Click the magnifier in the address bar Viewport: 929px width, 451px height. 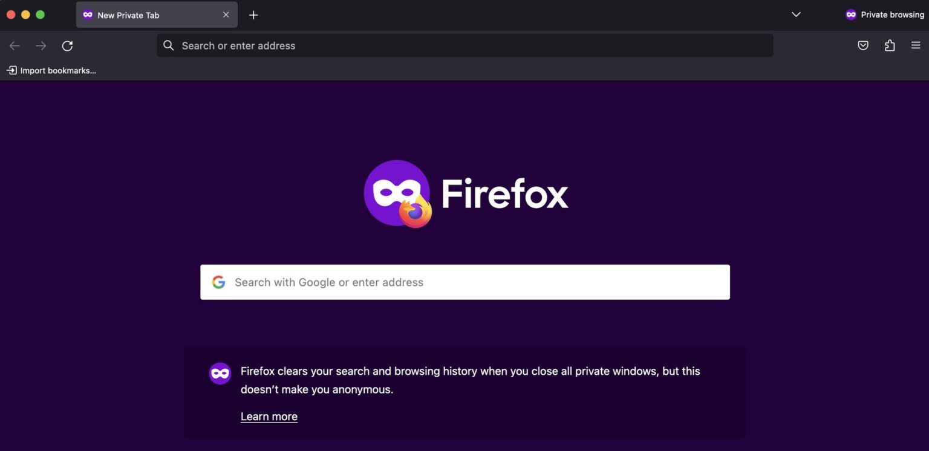click(x=168, y=45)
